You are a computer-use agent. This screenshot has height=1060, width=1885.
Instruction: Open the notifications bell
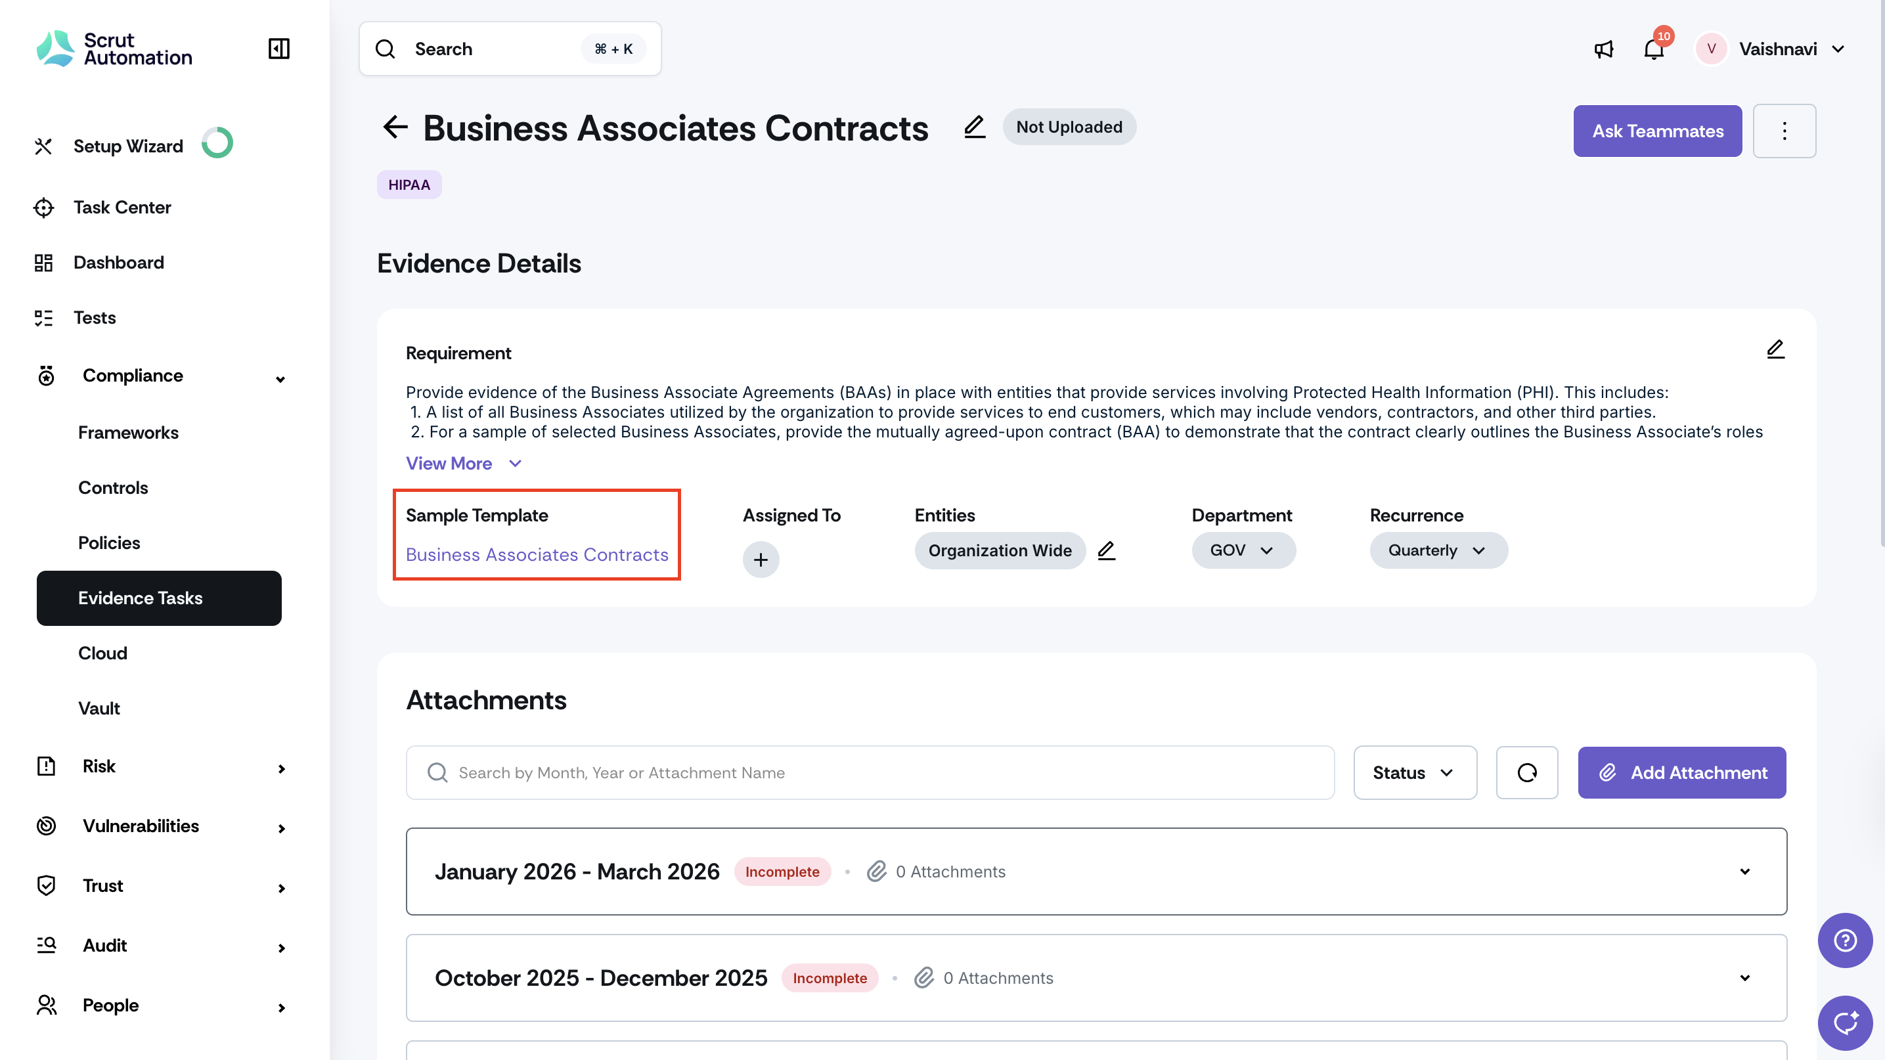point(1653,49)
